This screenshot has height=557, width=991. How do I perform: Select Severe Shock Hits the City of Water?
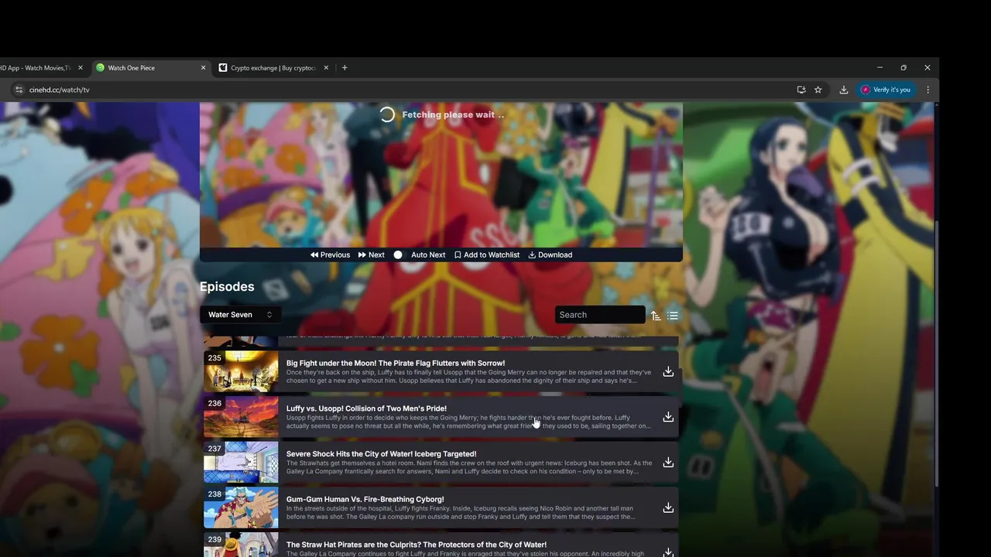[x=381, y=454]
